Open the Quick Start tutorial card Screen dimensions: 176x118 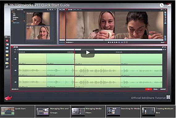[17, 112]
